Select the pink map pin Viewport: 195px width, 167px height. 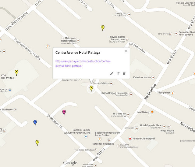(x=64, y=113)
